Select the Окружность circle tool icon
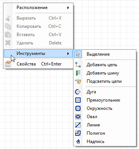 (x=78, y=108)
